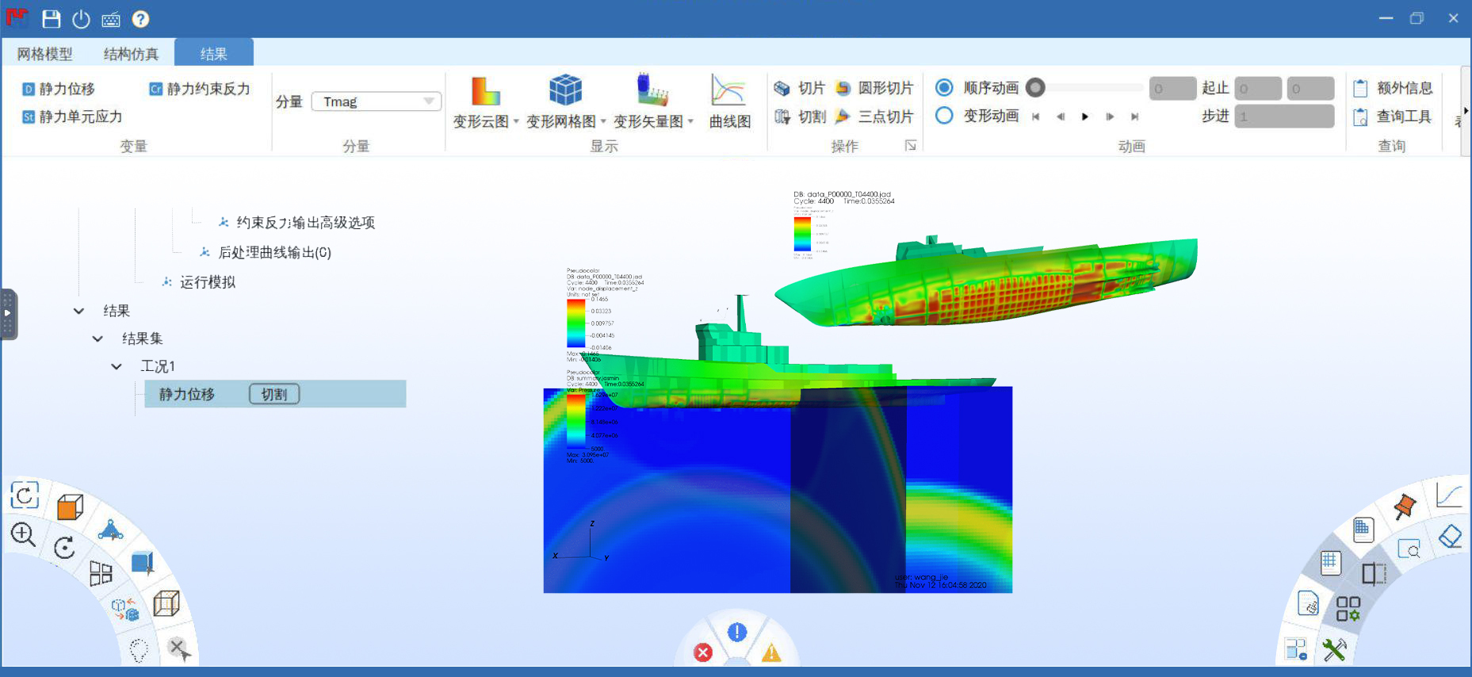Click the animation progress slider handle
Screen dimensions: 1472x677
pos(1035,87)
